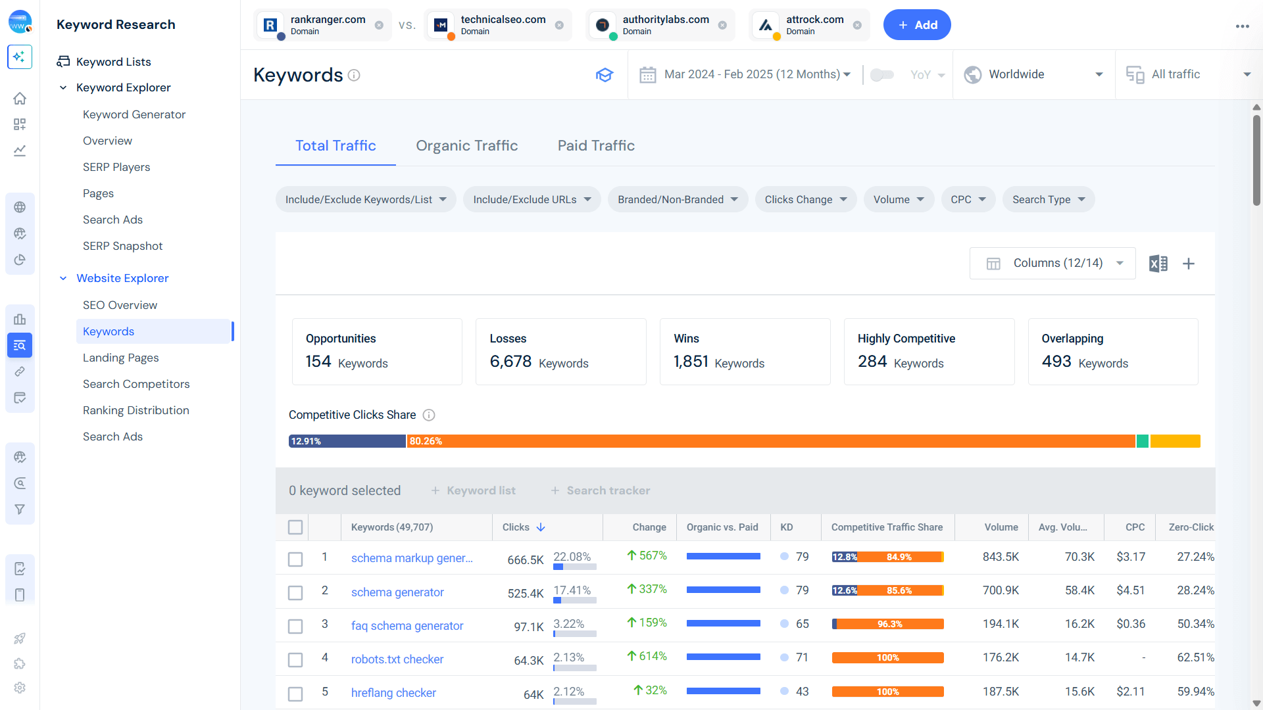Click the graduation cap icon beside Keywords heading
Viewport: 1263px width, 710px height.
click(x=605, y=74)
